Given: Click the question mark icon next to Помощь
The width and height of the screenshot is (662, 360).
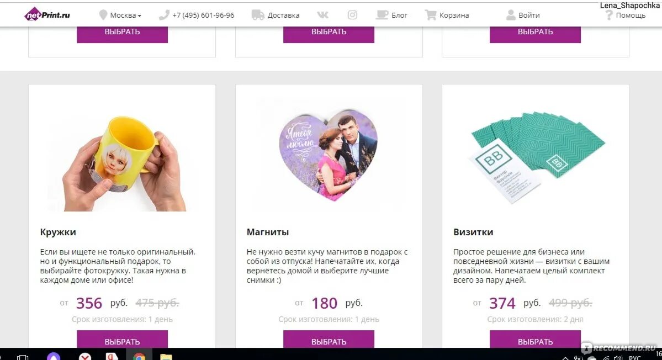Looking at the screenshot, I should [x=609, y=15].
